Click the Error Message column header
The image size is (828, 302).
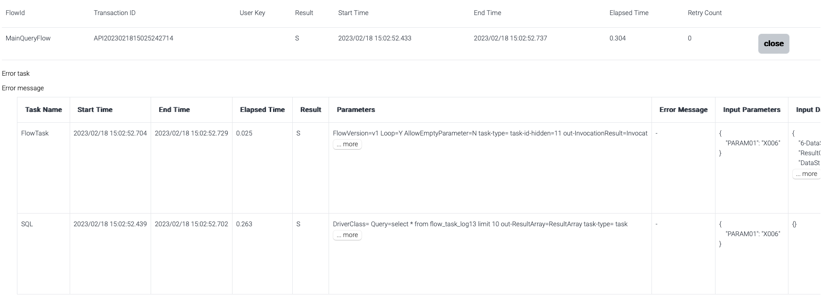683,110
